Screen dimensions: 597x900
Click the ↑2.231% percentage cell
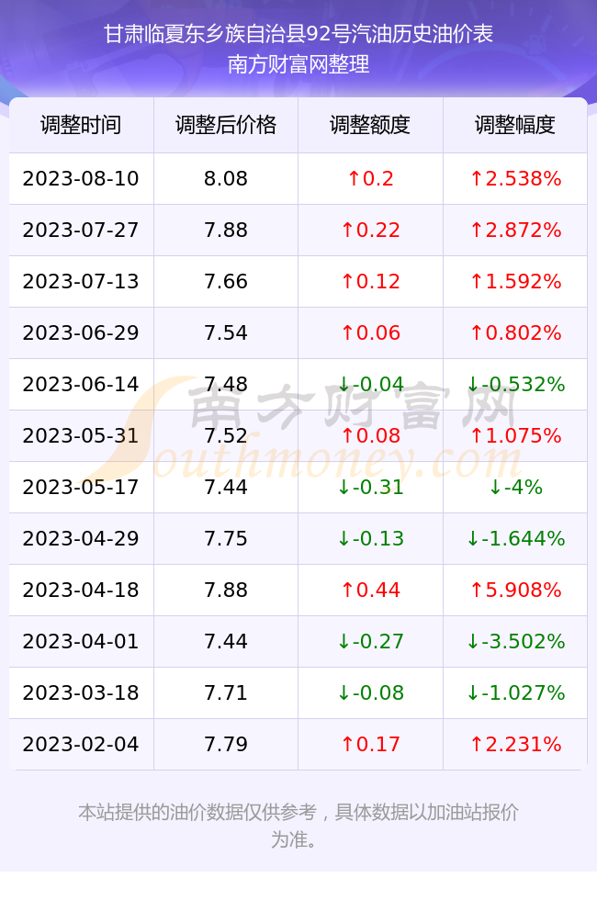[x=515, y=745]
